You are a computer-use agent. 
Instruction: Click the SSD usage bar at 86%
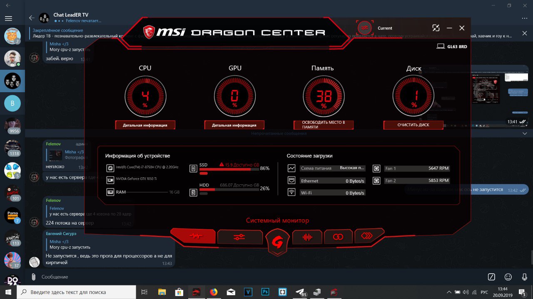pyautogui.click(x=229, y=169)
